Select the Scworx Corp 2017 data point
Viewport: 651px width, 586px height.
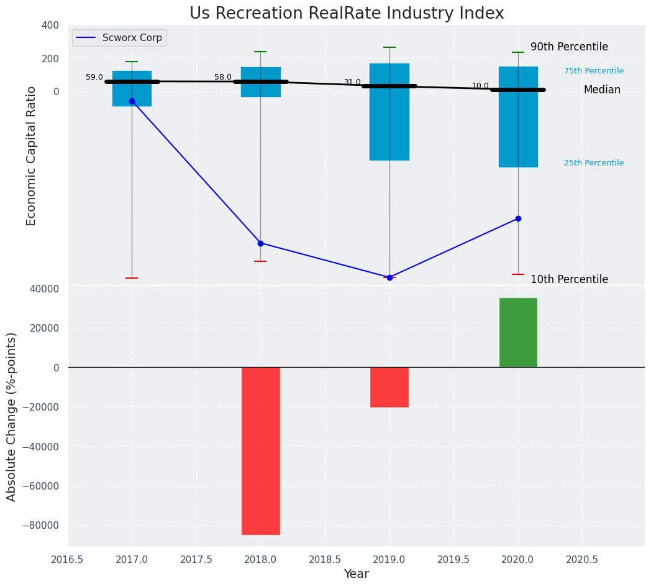(x=132, y=101)
